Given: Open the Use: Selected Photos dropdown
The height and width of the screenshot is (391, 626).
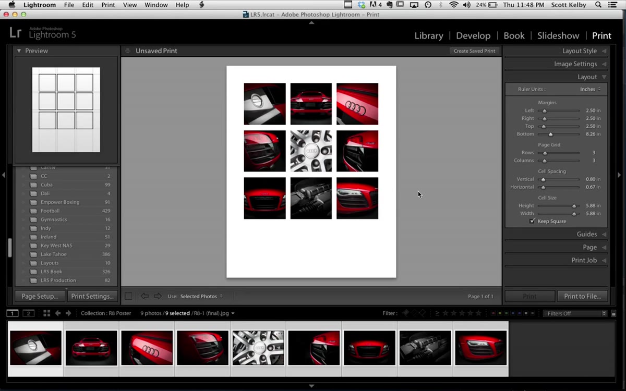Looking at the screenshot, I should pos(201,296).
